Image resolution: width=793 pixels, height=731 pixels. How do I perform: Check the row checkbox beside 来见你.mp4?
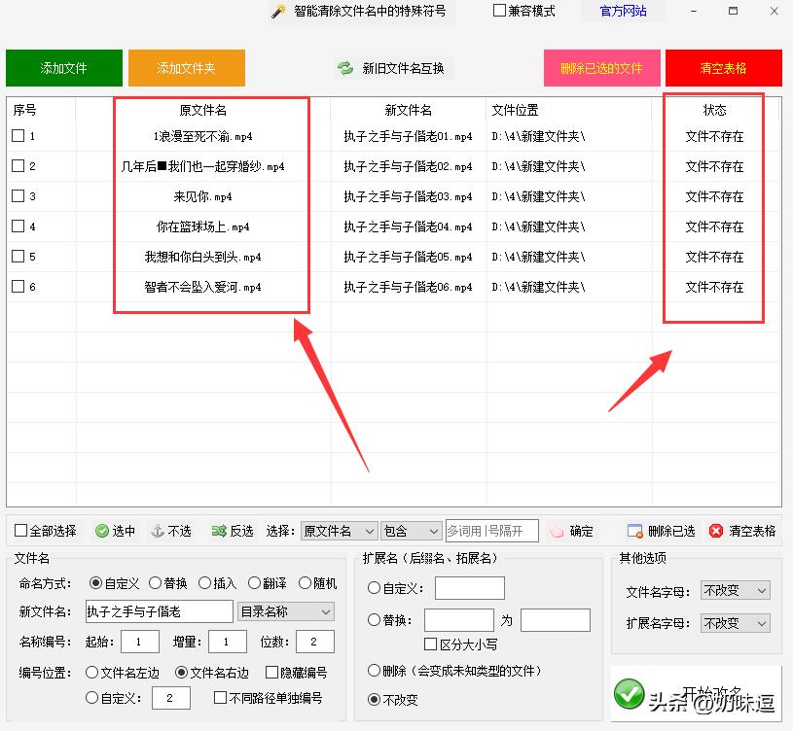[18, 196]
